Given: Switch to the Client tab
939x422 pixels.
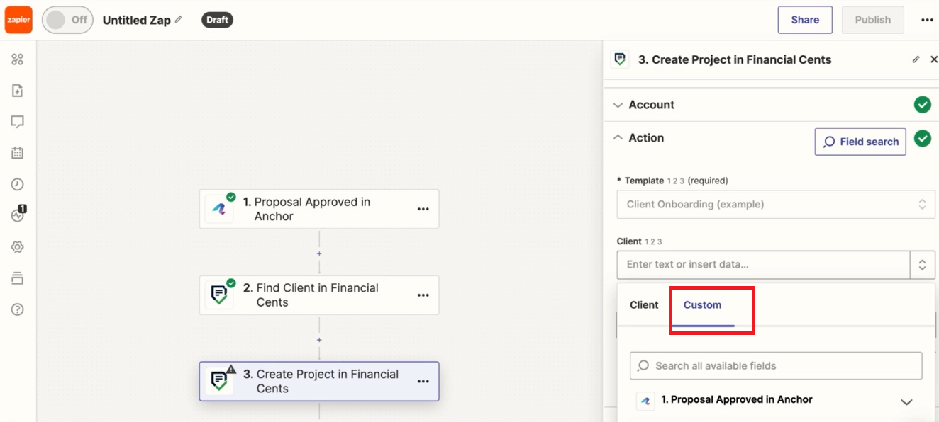Looking at the screenshot, I should (644, 305).
